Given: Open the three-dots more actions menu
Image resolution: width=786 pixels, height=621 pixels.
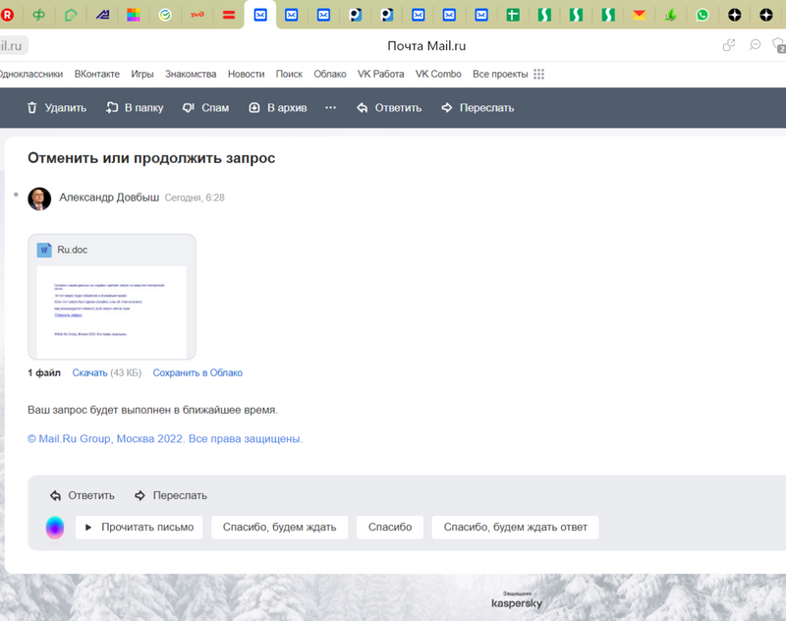Looking at the screenshot, I should coord(330,107).
